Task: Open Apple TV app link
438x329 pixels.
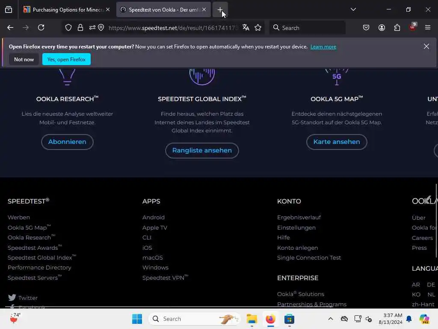Action: 155,228
